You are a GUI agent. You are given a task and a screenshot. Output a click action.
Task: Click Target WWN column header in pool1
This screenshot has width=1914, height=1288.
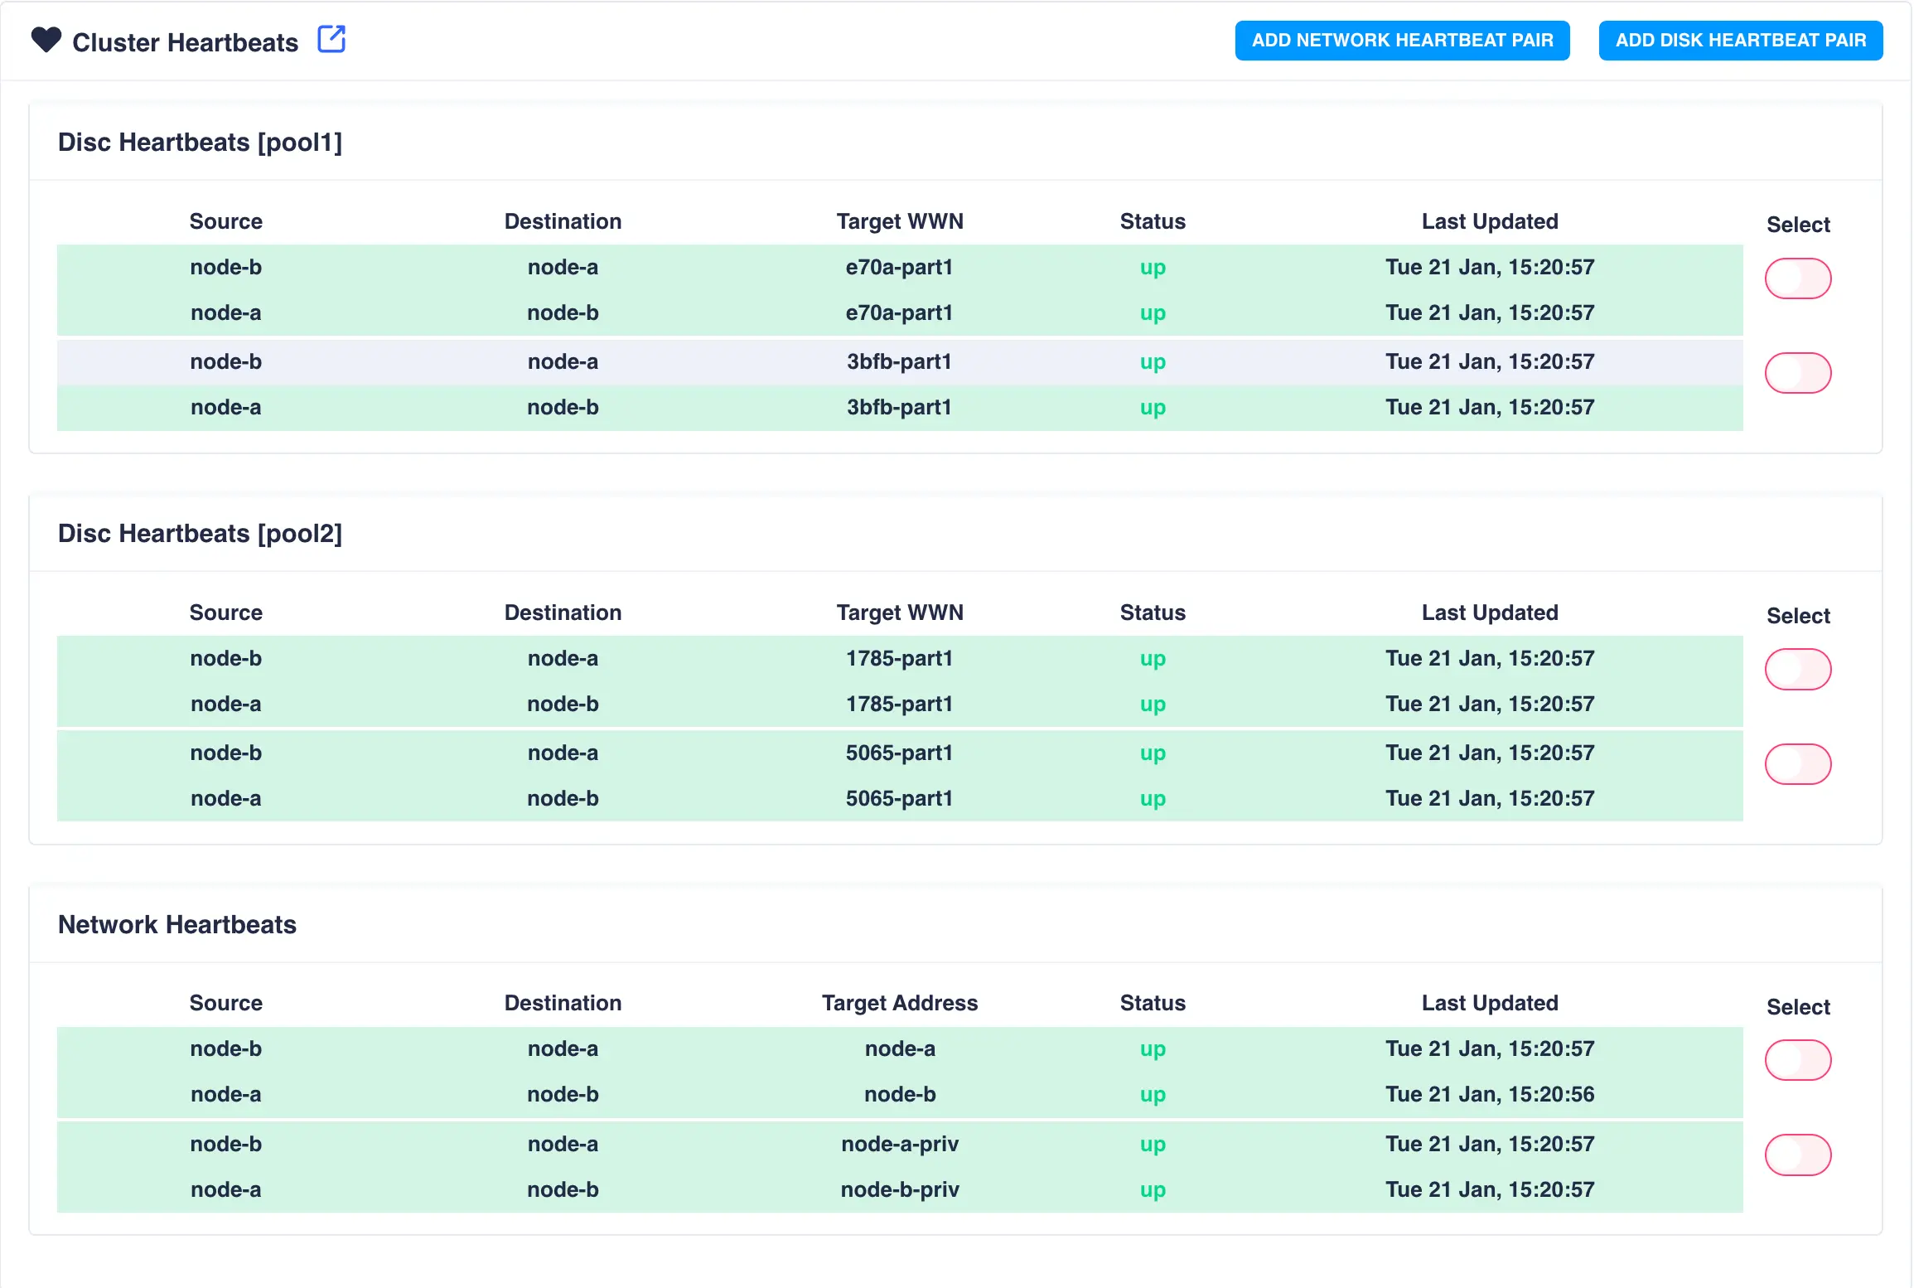[899, 221]
